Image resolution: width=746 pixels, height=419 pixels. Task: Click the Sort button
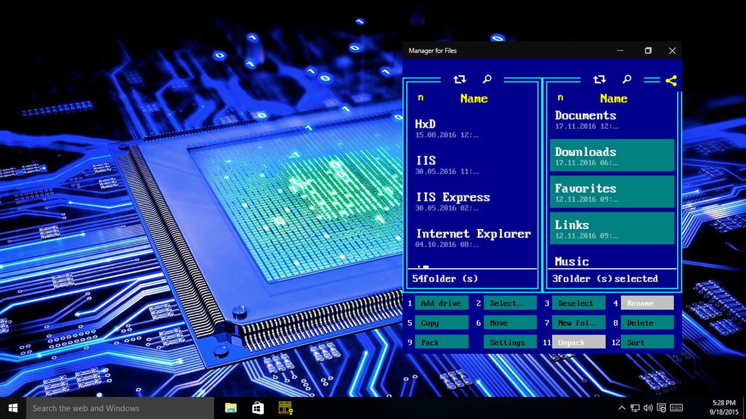pos(647,342)
